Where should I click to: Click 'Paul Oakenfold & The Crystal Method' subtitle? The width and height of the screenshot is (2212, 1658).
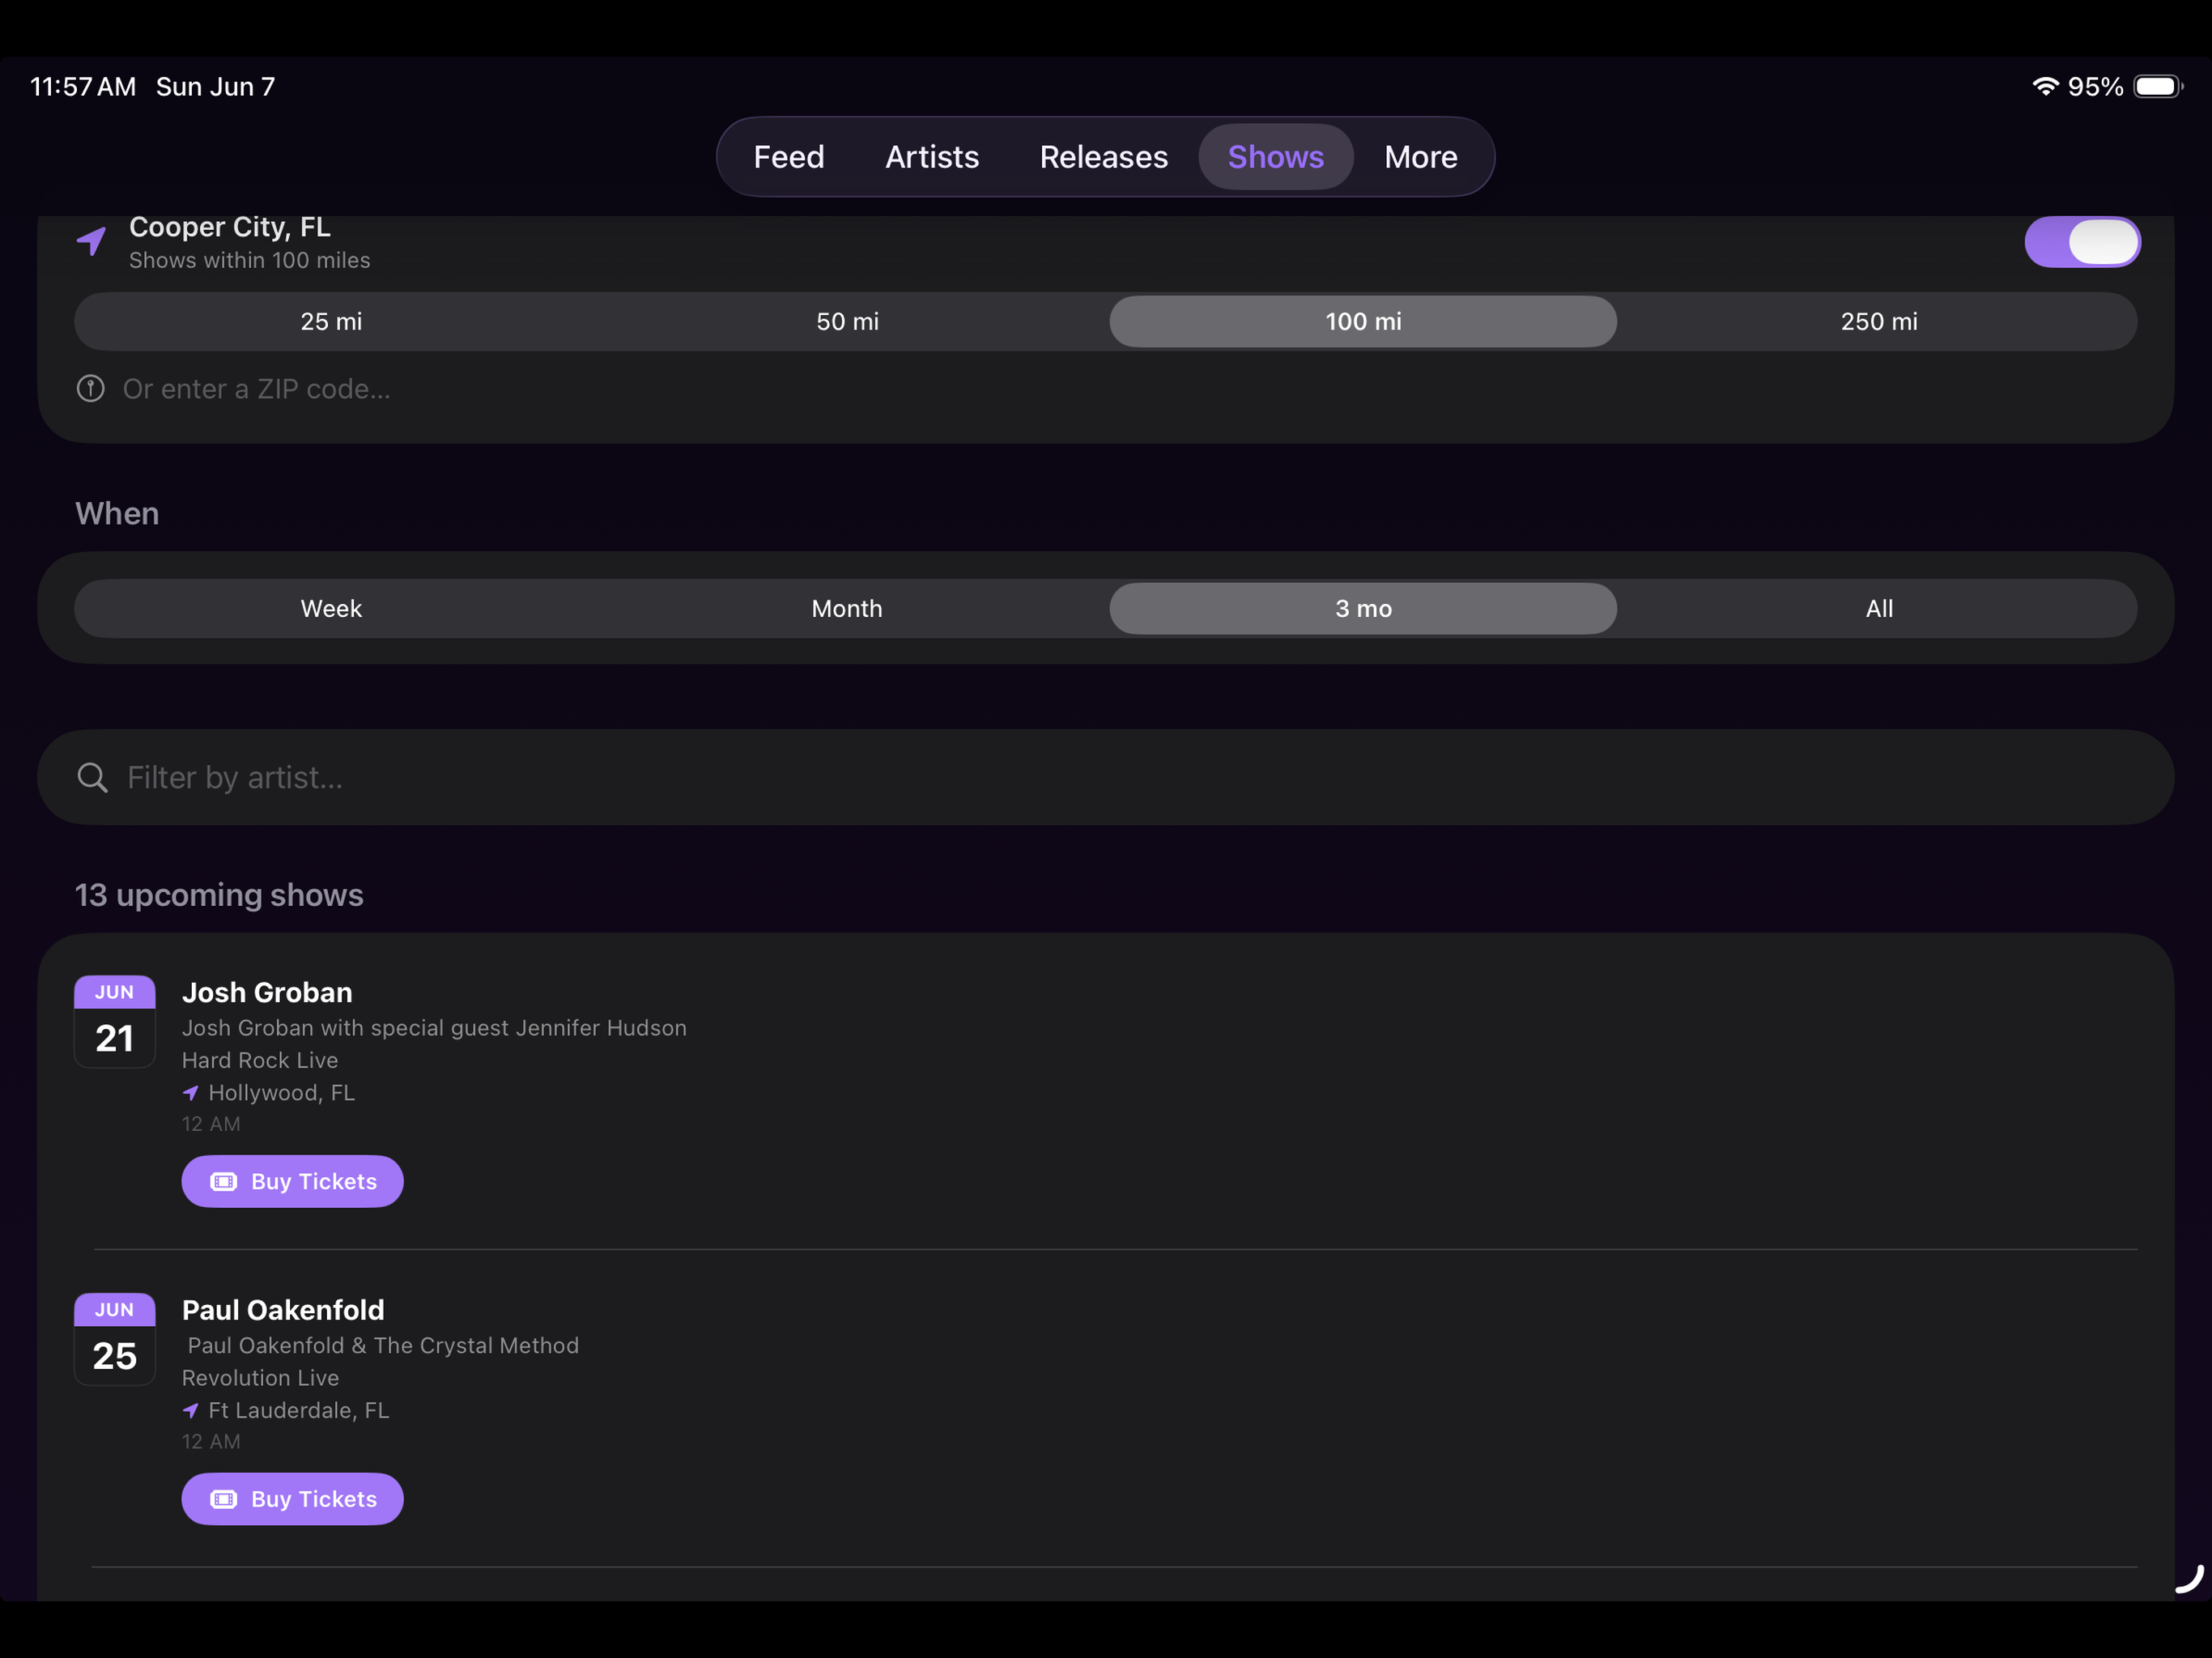click(x=383, y=1345)
